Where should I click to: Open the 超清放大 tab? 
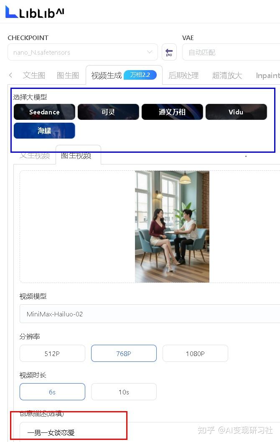(x=227, y=75)
